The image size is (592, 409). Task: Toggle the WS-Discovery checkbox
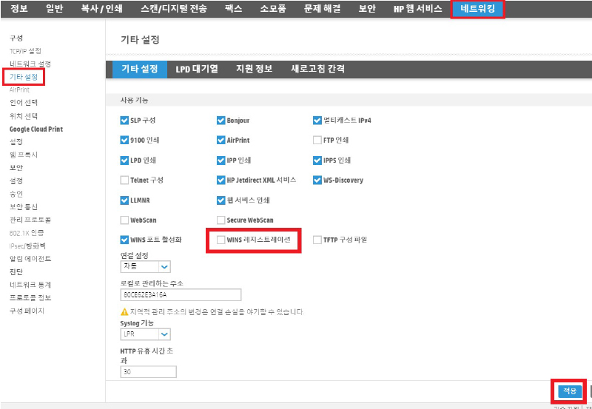(317, 180)
